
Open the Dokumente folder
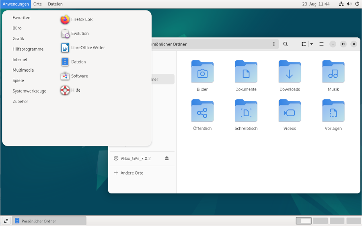[x=246, y=76]
